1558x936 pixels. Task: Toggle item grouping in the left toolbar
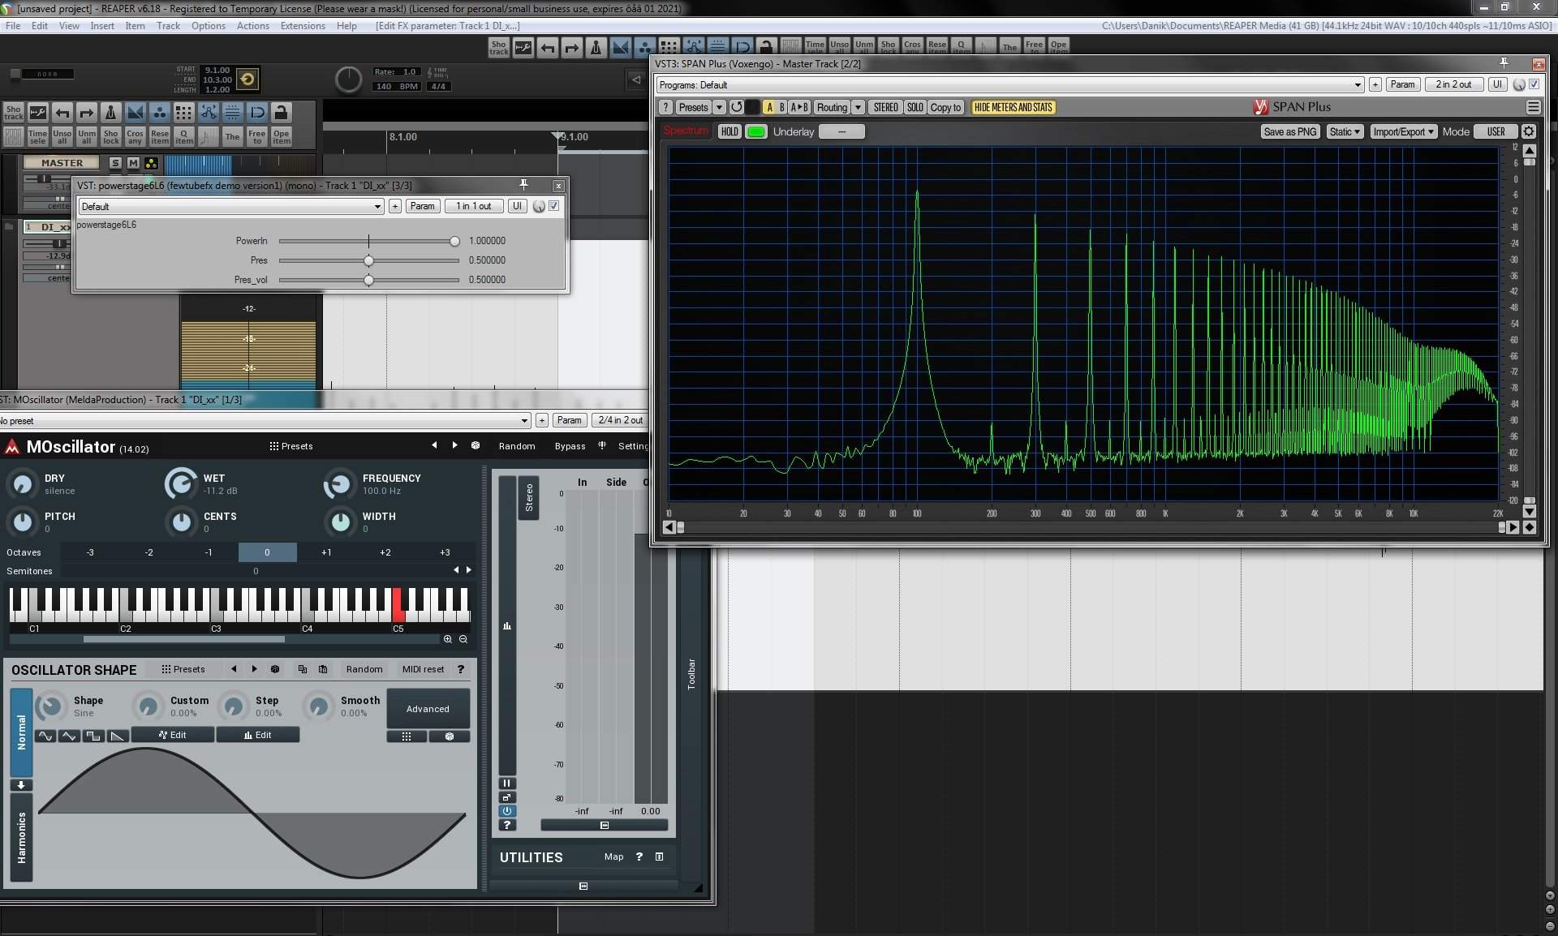click(x=160, y=112)
